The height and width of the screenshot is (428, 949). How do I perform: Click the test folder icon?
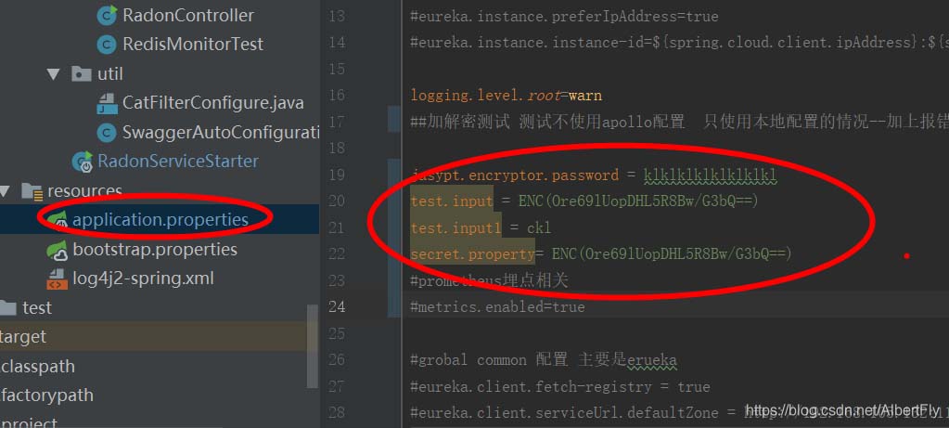click(x=7, y=308)
